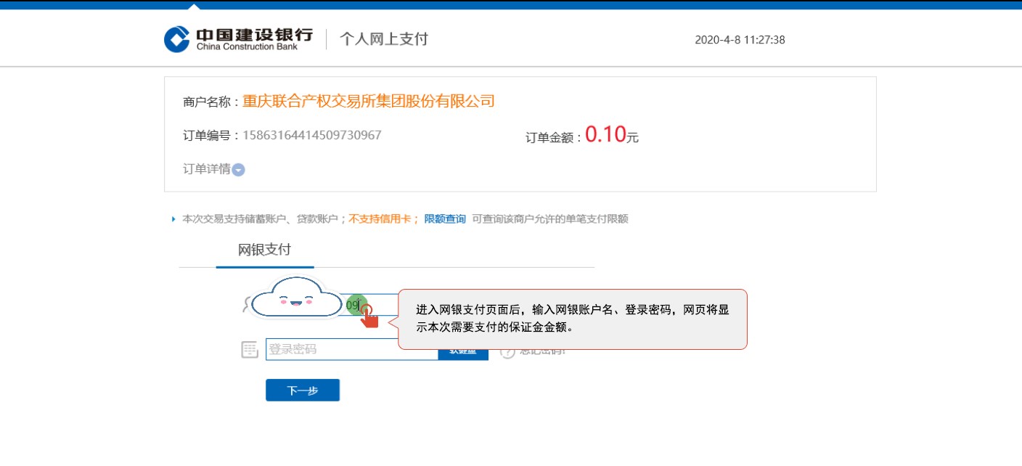The image size is (1022, 466).
Task: Click the timestamp 2020-4-8 11:27:38
Action: click(x=740, y=40)
